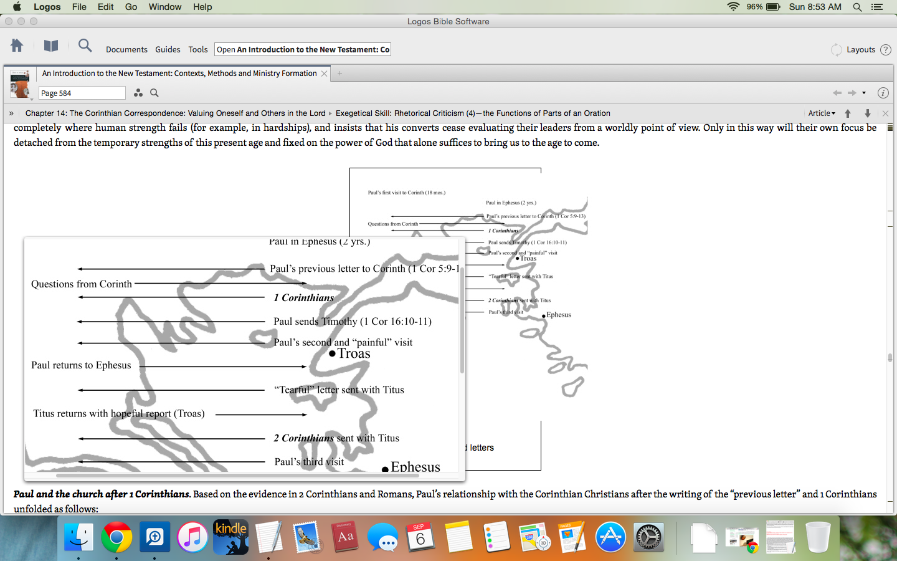Expand the table of contents sidebar chevron
The width and height of the screenshot is (897, 561).
[x=11, y=113]
